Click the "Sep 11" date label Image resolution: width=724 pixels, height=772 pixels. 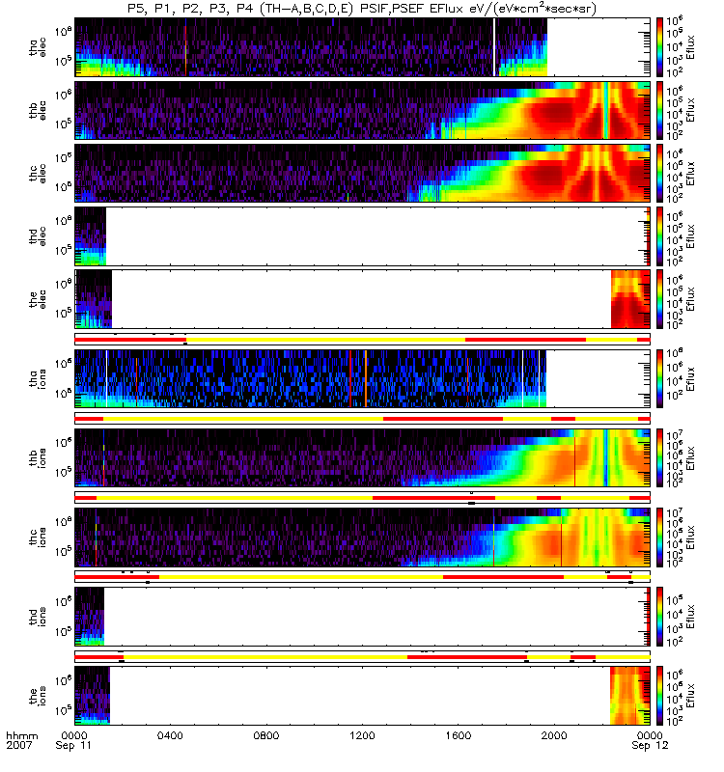(73, 745)
